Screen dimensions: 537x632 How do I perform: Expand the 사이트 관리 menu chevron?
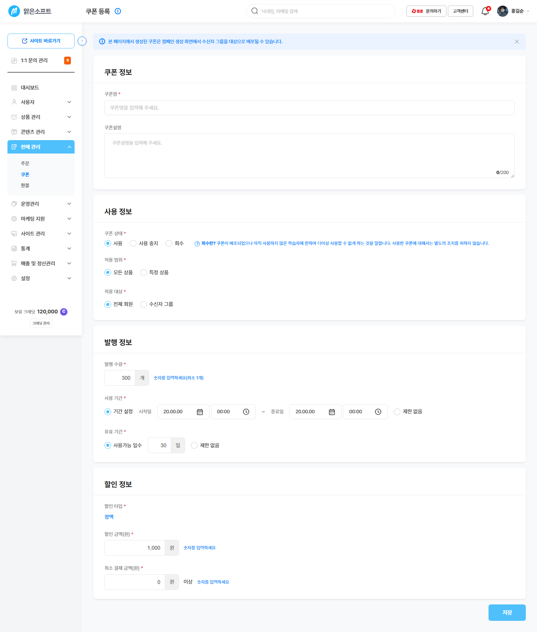coord(69,234)
